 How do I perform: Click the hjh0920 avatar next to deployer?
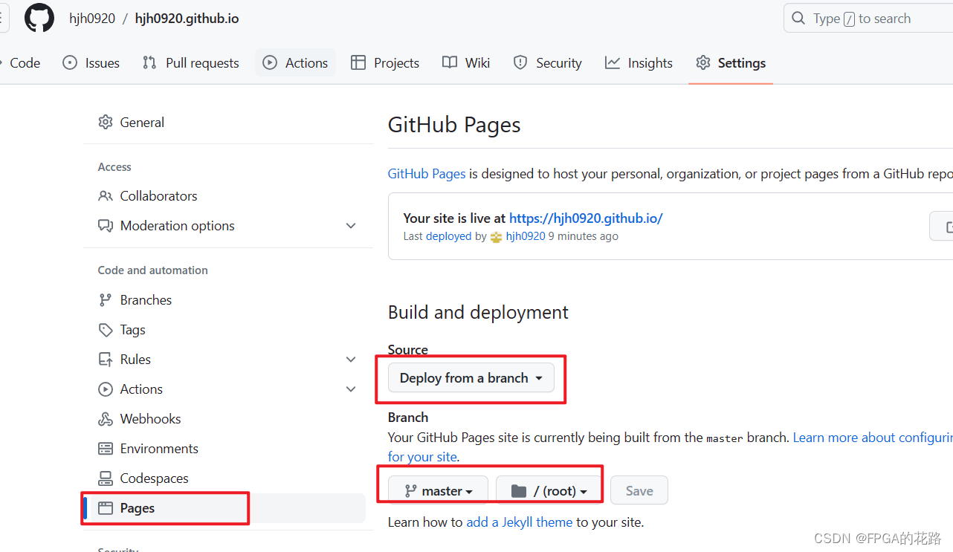point(497,236)
